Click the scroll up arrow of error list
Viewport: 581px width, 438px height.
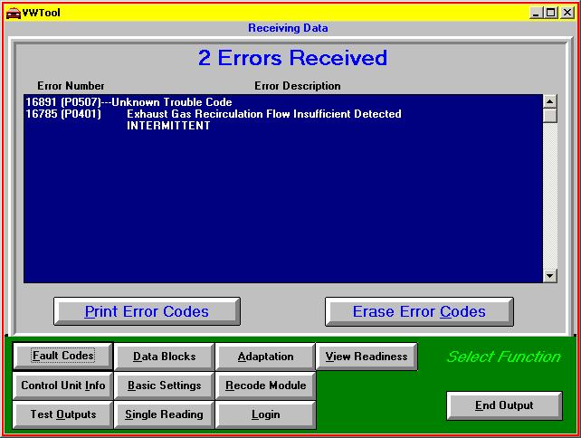point(550,101)
